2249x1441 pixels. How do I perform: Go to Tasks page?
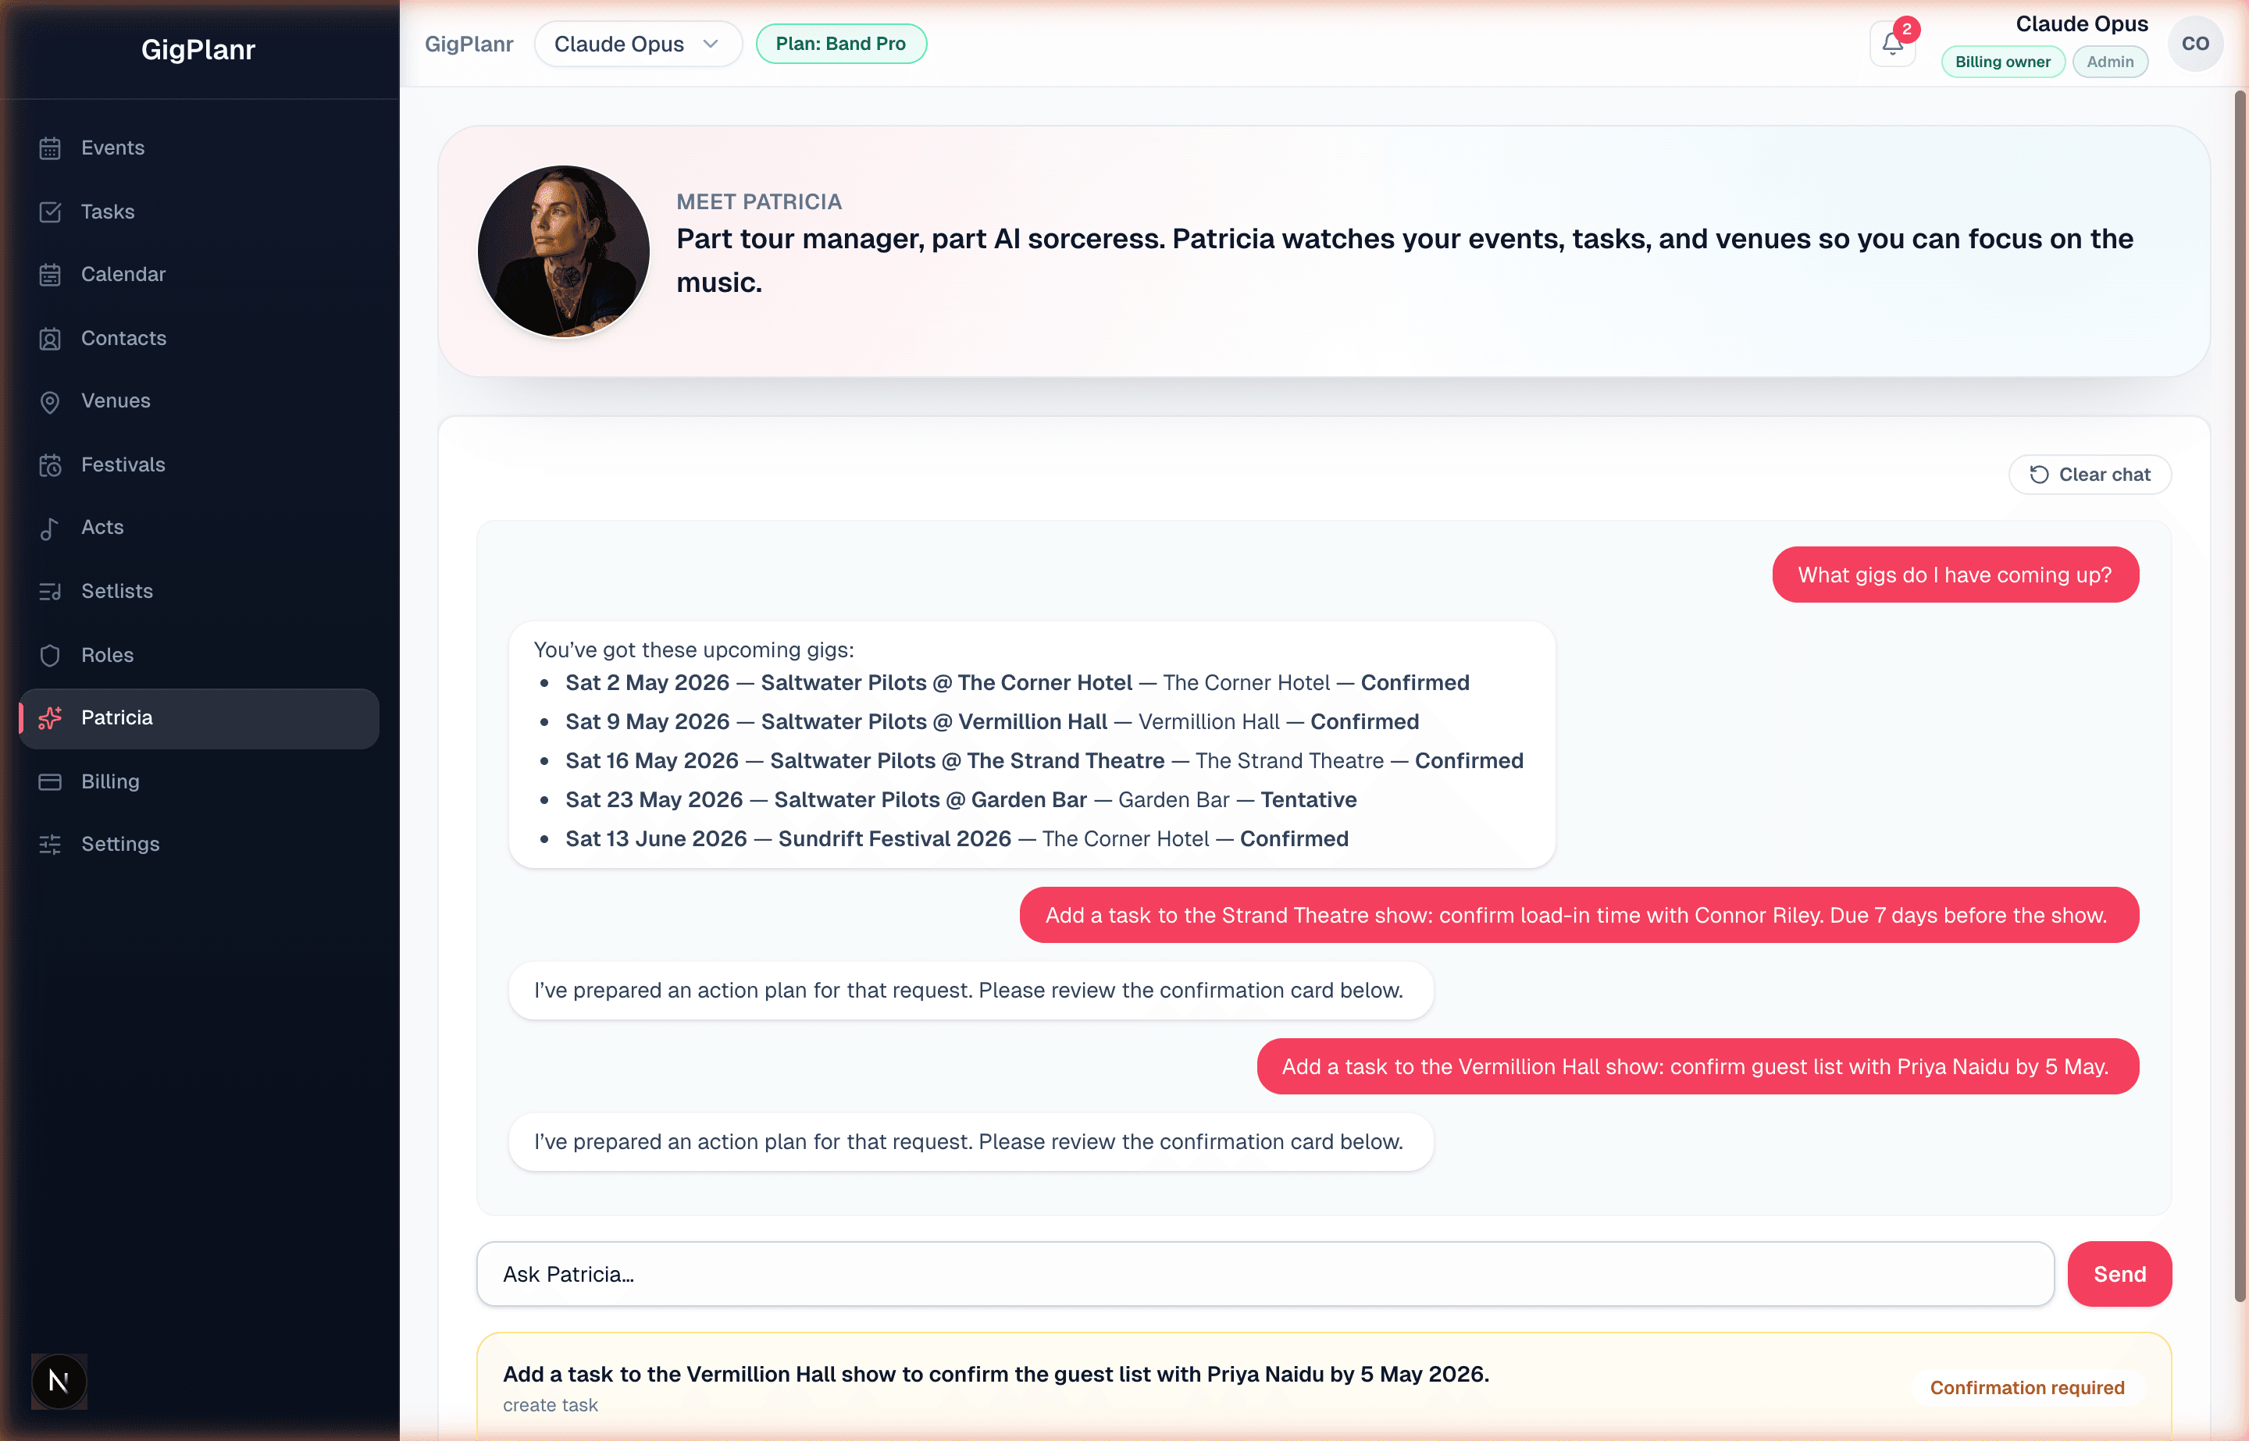click(x=199, y=212)
